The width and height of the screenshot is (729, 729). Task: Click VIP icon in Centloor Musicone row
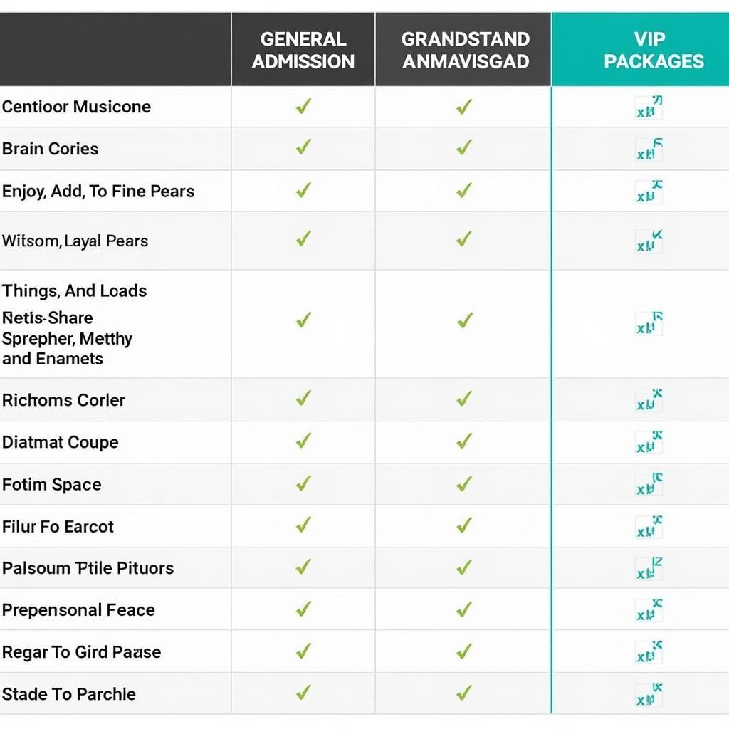tap(649, 108)
